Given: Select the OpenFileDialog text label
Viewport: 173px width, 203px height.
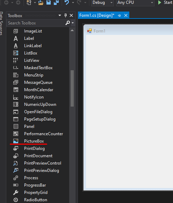Looking at the screenshot, I should click(38, 112).
